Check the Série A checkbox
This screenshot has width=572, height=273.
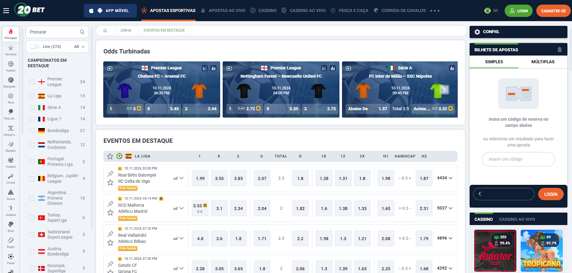32,107
